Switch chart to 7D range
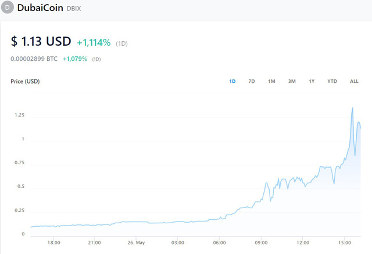 pyautogui.click(x=252, y=81)
